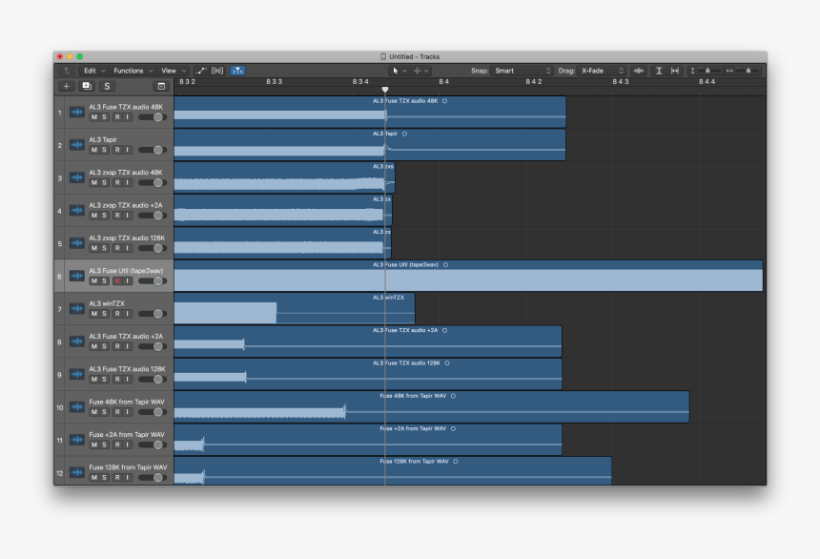Select the Pointer tool icon in toolbar
The image size is (820, 559).
click(x=395, y=71)
